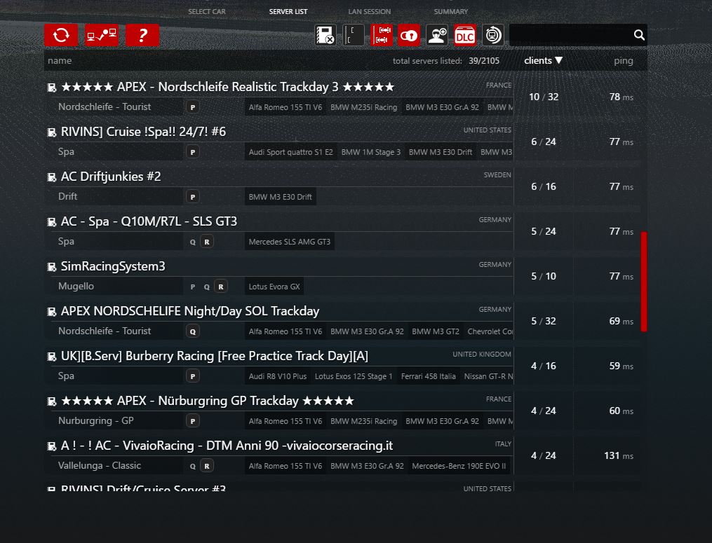712x543 pixels.
Task: Toggle the booking-mode servers filter
Action: click(325, 35)
